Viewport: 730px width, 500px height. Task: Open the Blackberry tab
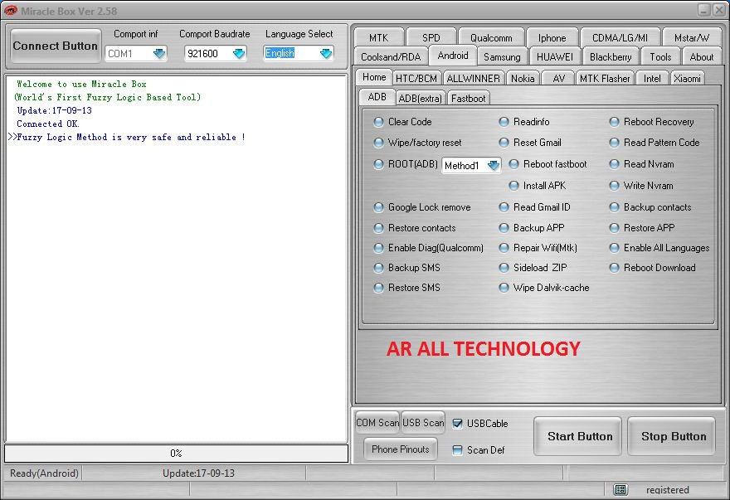click(611, 56)
